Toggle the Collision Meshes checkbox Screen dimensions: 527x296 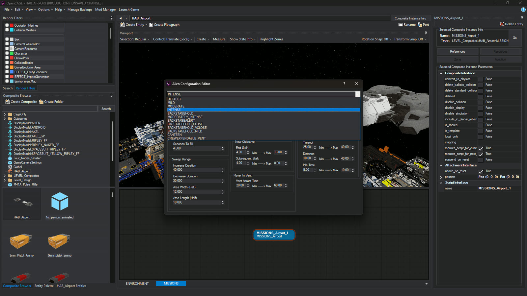point(7,30)
